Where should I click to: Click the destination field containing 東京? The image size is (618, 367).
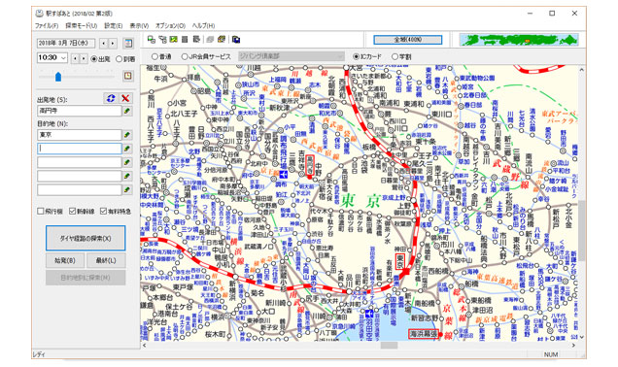click(x=80, y=135)
